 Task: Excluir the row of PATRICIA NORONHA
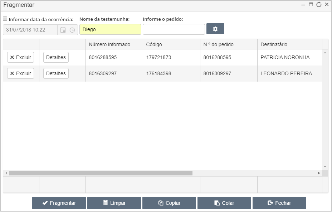tap(20, 57)
